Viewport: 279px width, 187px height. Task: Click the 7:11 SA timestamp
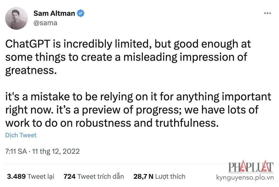click(x=16, y=151)
